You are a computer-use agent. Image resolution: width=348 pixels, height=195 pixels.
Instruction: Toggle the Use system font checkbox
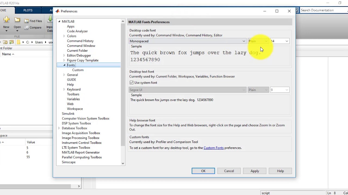click(132, 83)
